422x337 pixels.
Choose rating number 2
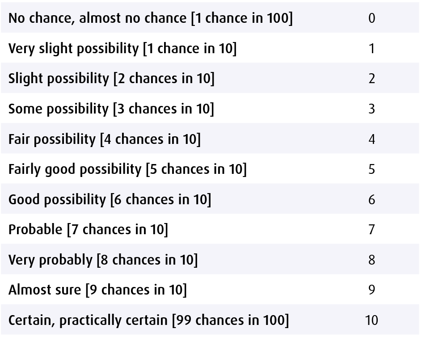pos(371,79)
